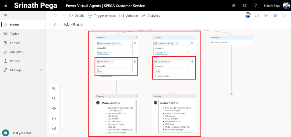
Task: Open the MacBook Air value dropdown
Action: tap(130, 53)
